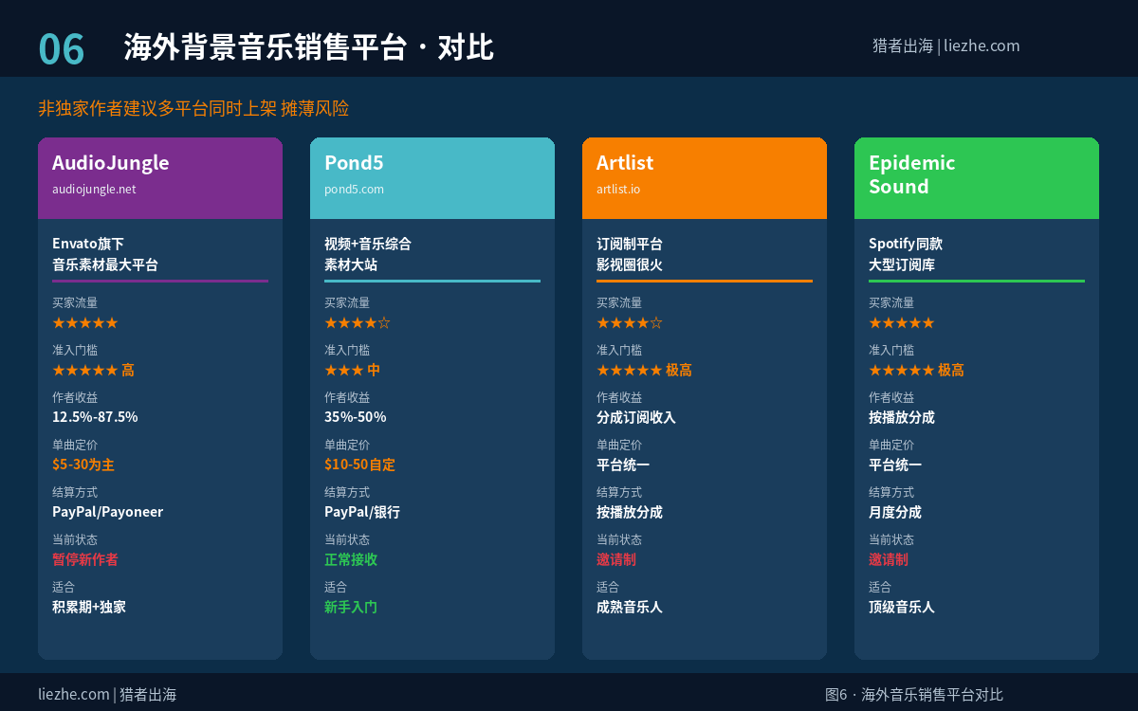Image resolution: width=1138 pixels, height=711 pixels.
Task: Click the 35%-50% revenue value
Action: 356,417
